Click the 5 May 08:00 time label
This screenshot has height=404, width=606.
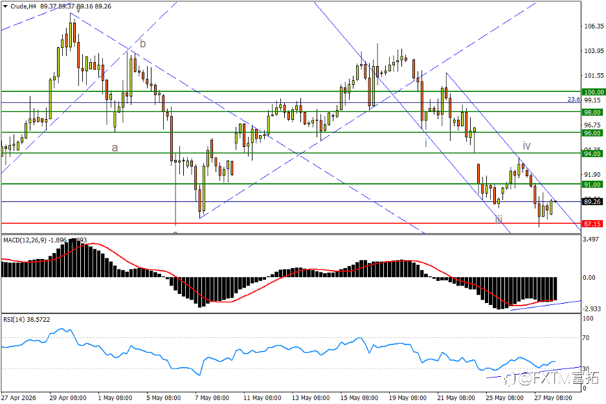(x=164, y=398)
